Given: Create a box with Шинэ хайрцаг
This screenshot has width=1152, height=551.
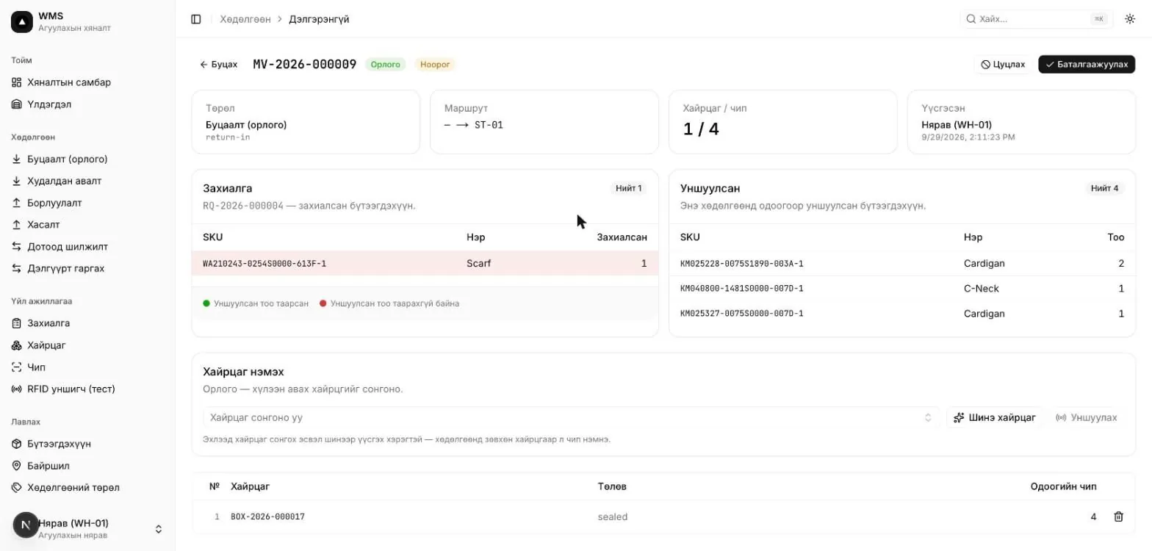Looking at the screenshot, I should click(994, 417).
